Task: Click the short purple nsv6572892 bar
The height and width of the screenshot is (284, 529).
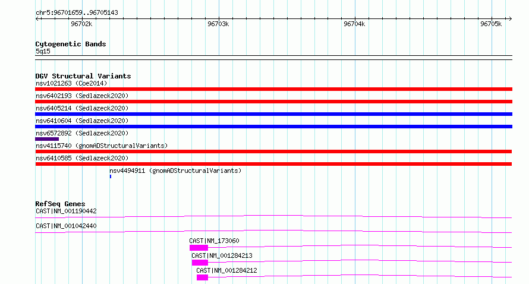Action: [x=47, y=139]
